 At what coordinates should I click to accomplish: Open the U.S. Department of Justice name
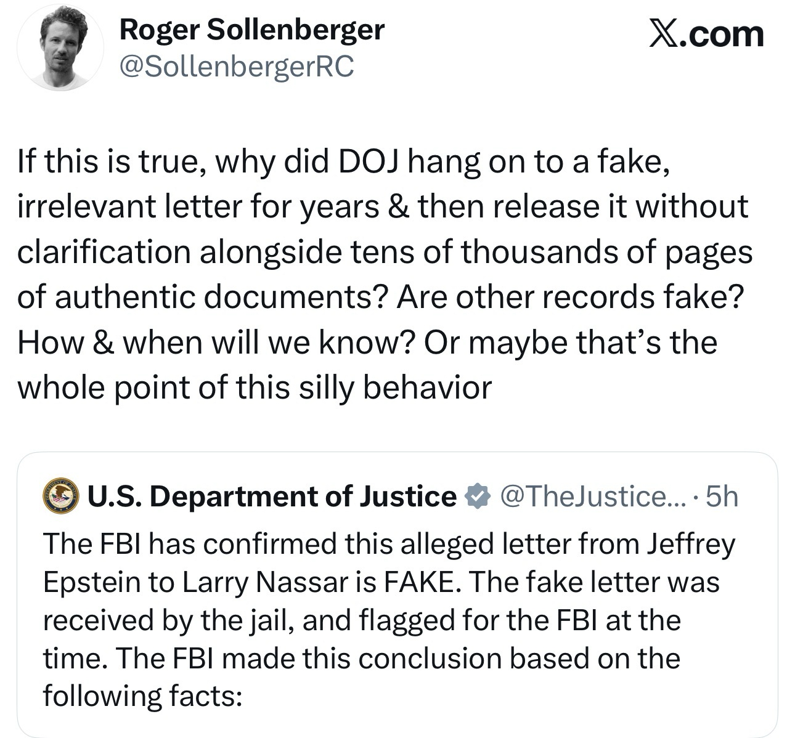pos(271,497)
